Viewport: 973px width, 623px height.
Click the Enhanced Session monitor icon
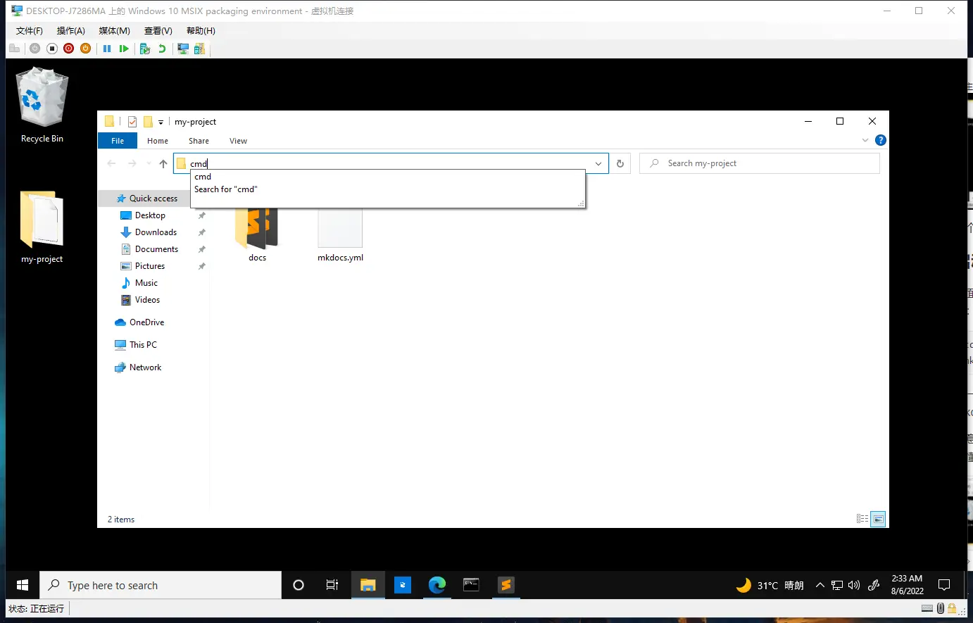coord(183,49)
